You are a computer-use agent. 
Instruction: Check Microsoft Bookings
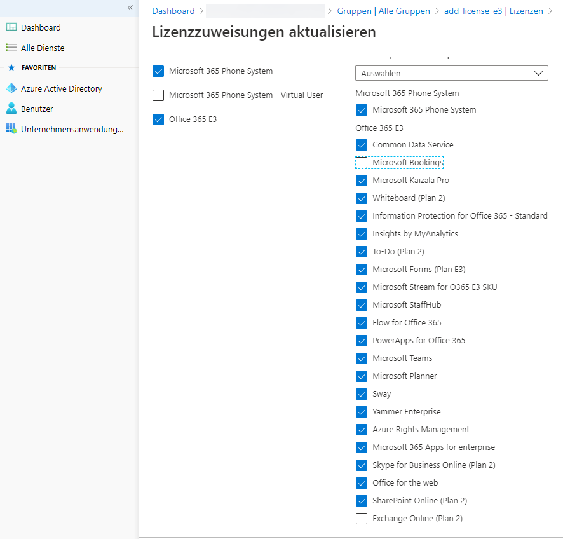pos(362,163)
